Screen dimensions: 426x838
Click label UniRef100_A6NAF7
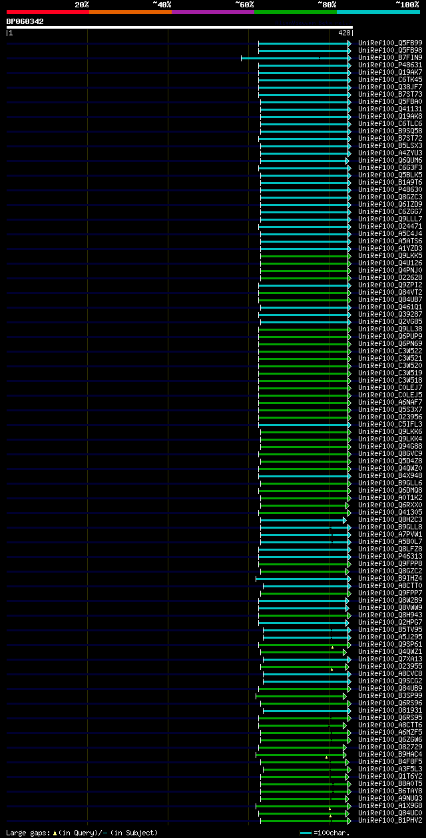tap(390, 403)
